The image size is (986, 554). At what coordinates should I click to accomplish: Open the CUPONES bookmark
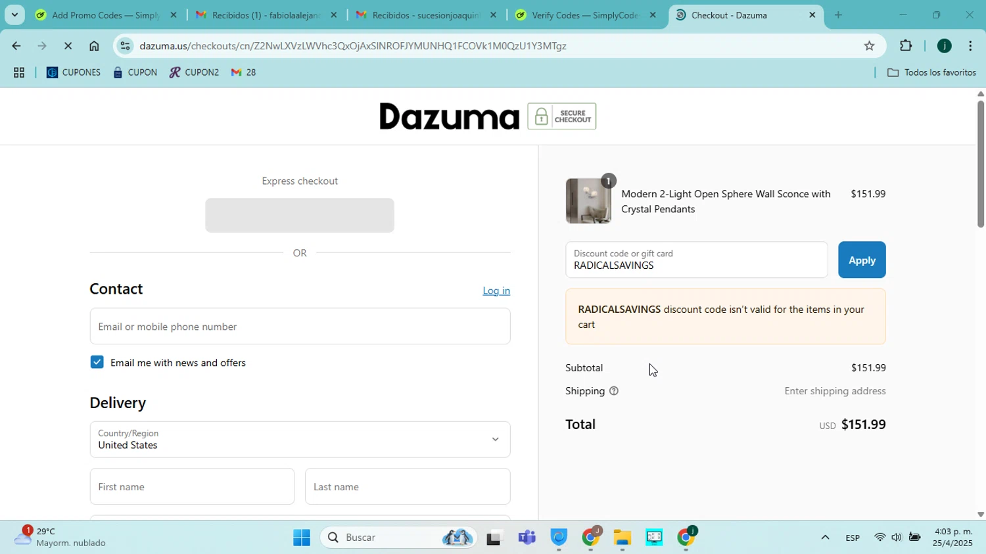point(74,73)
